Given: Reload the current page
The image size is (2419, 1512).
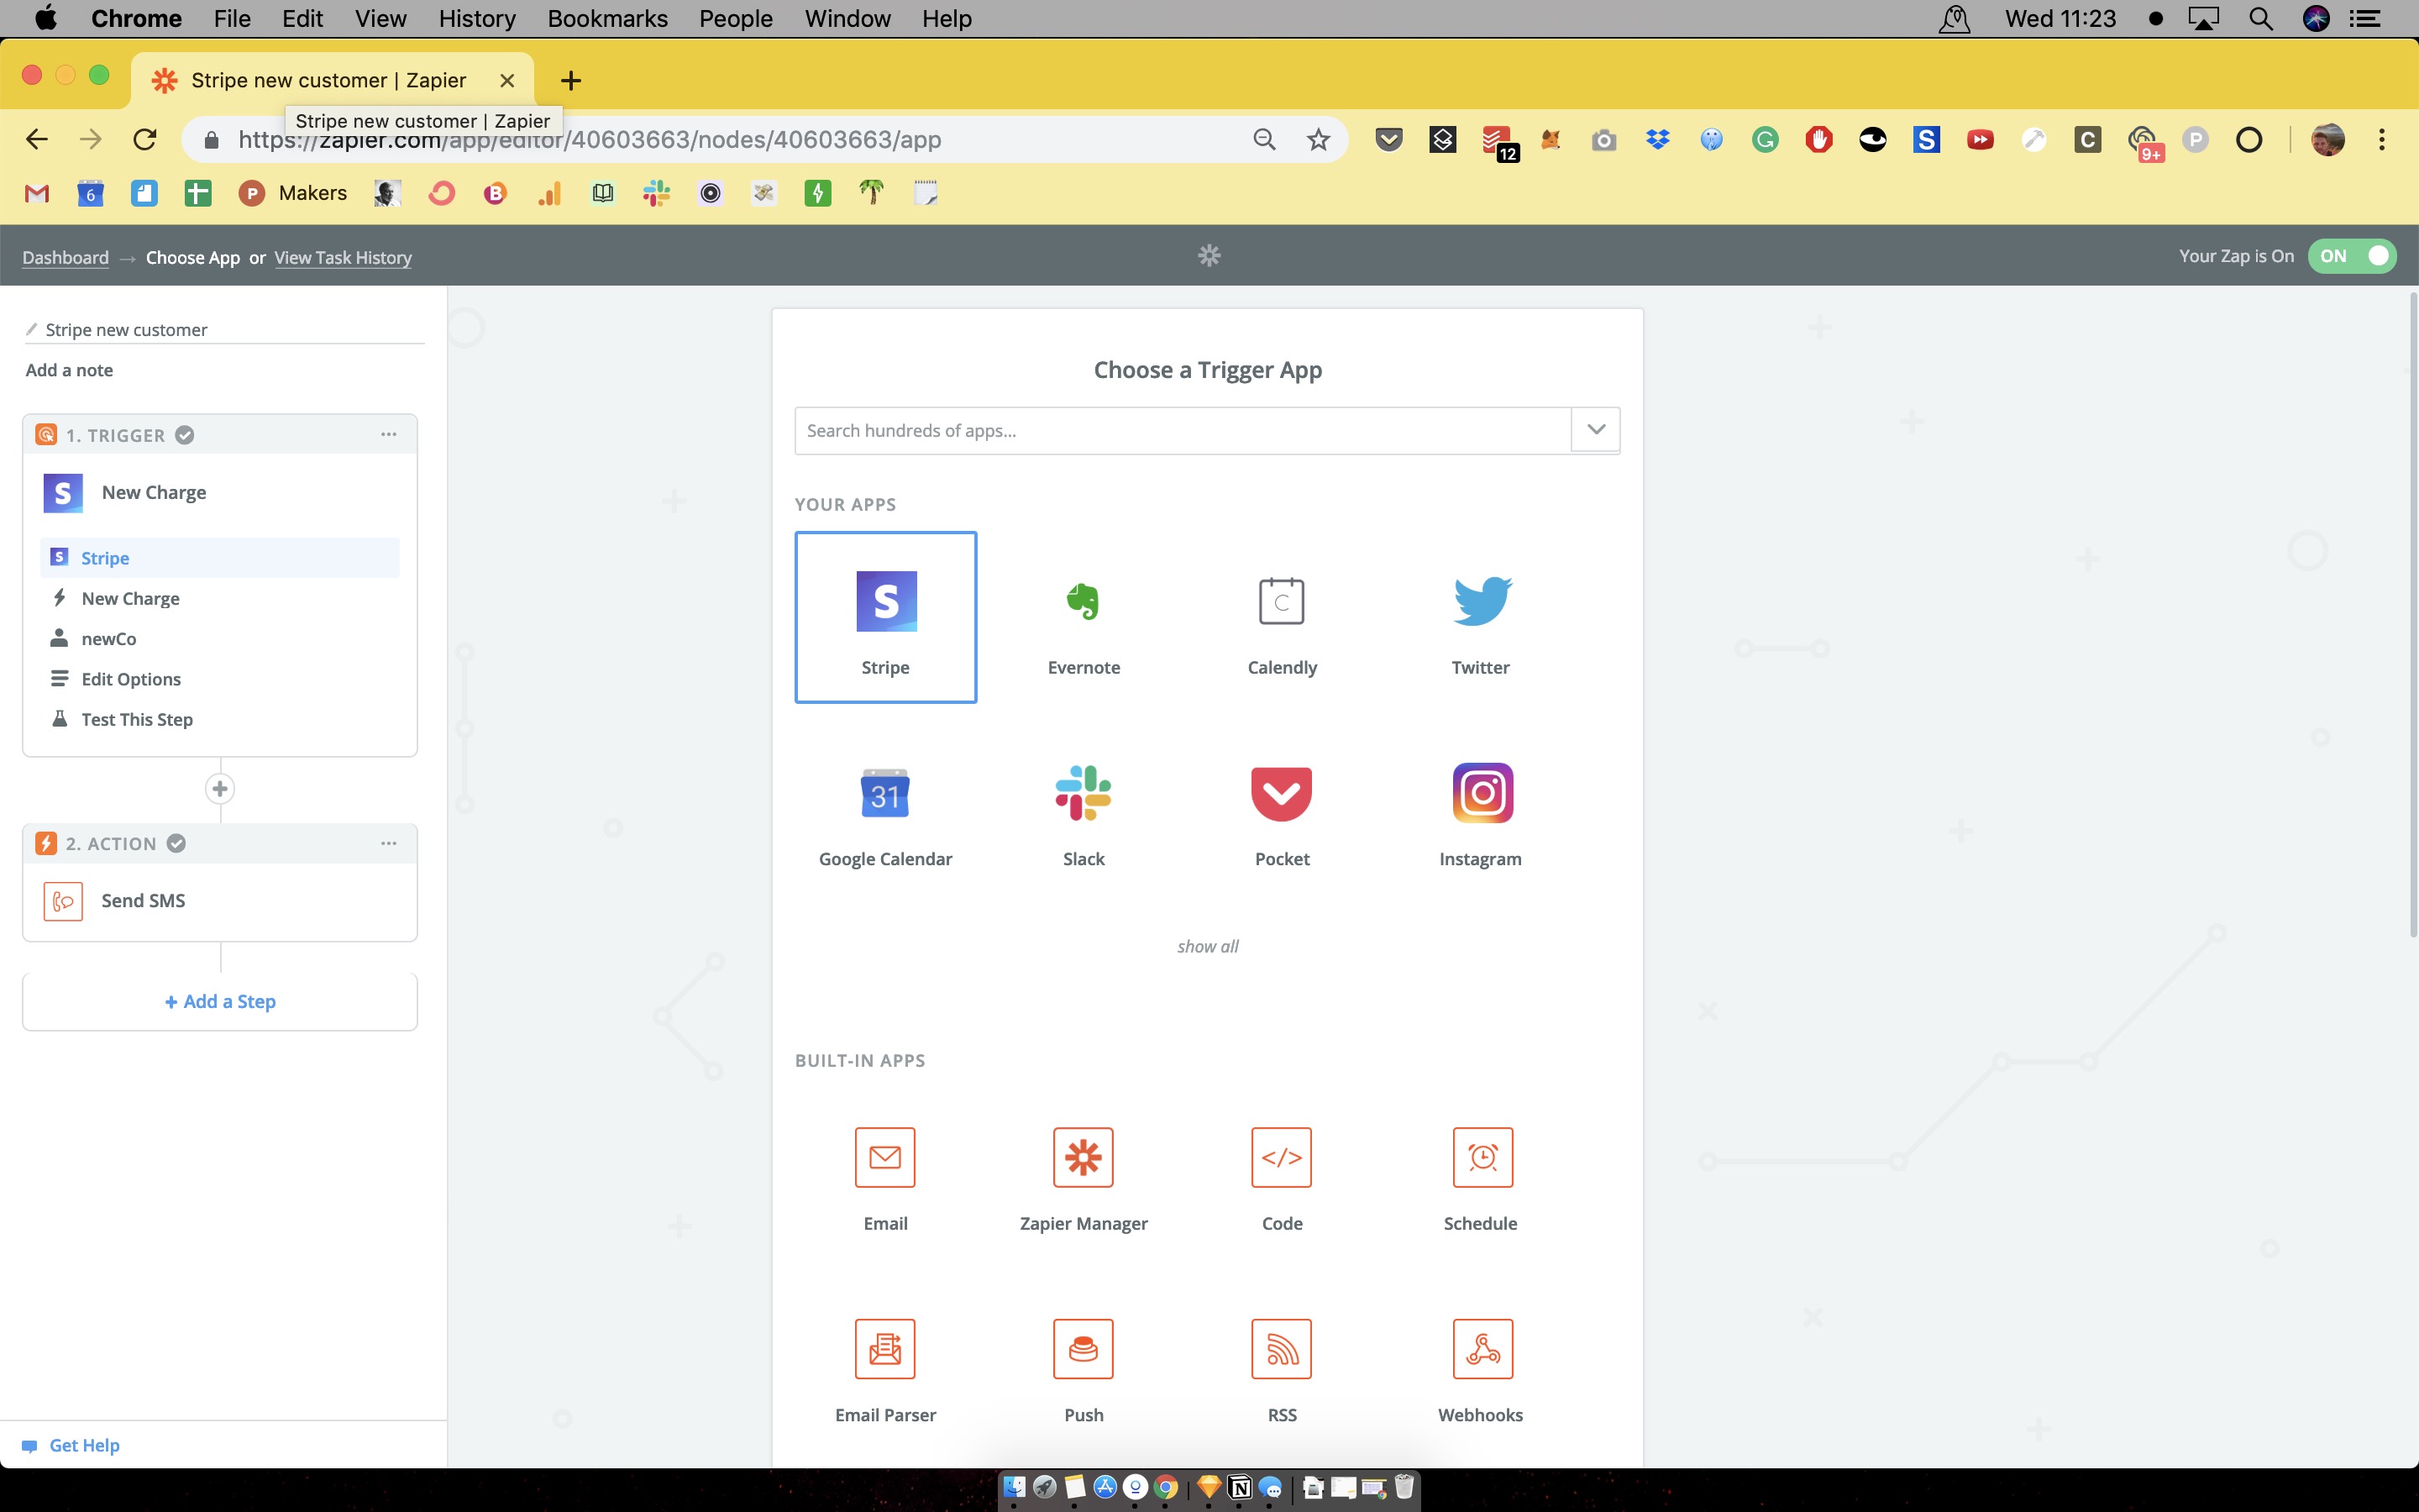Looking at the screenshot, I should coord(145,140).
